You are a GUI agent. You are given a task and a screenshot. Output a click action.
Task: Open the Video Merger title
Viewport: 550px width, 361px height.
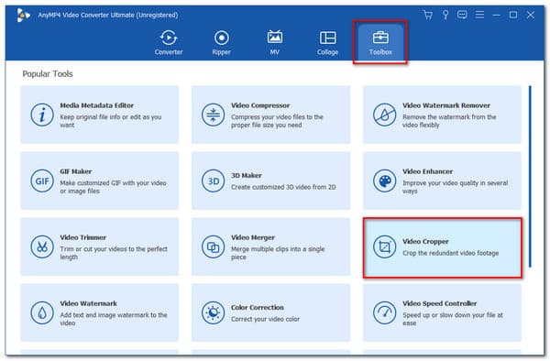(x=253, y=237)
